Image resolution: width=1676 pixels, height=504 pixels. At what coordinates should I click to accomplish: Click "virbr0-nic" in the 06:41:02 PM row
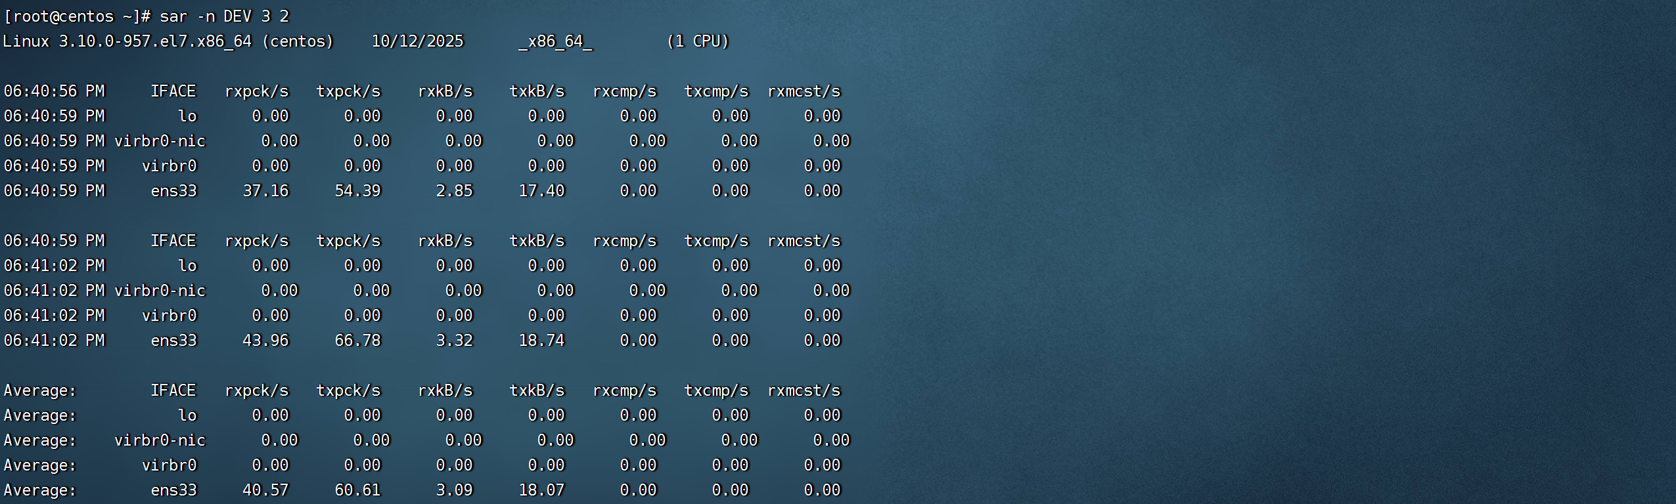(x=160, y=291)
